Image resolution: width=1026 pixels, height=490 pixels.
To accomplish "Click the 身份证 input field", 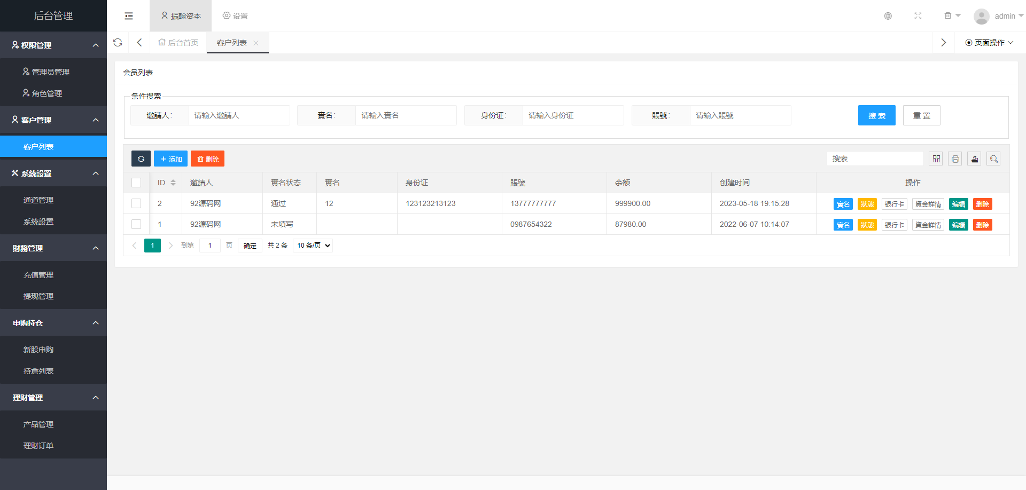I will coord(572,115).
